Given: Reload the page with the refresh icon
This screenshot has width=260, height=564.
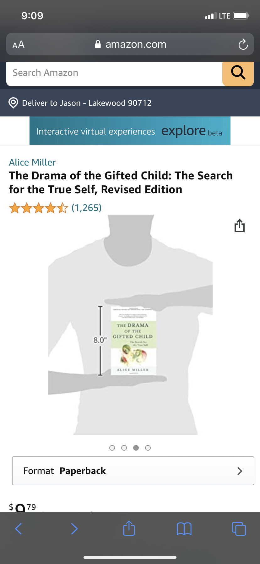Looking at the screenshot, I should [243, 44].
